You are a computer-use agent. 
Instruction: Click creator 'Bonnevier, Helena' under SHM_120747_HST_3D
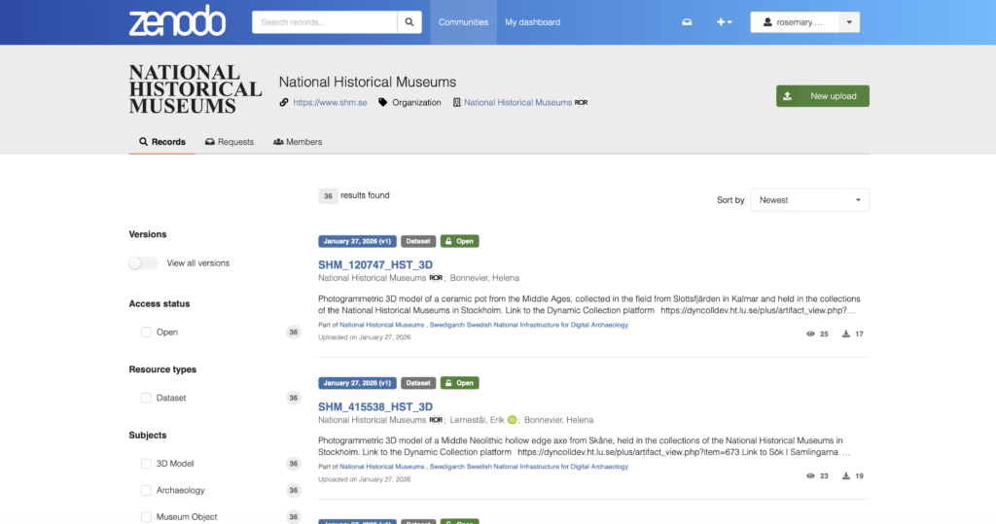tap(484, 278)
